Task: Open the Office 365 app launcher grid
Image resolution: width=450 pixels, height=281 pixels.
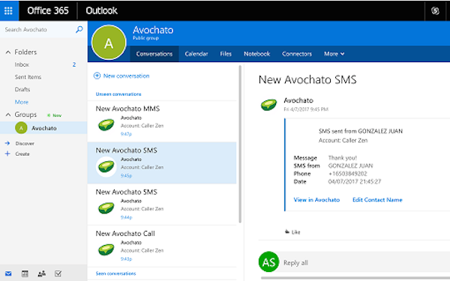Action: click(8, 10)
